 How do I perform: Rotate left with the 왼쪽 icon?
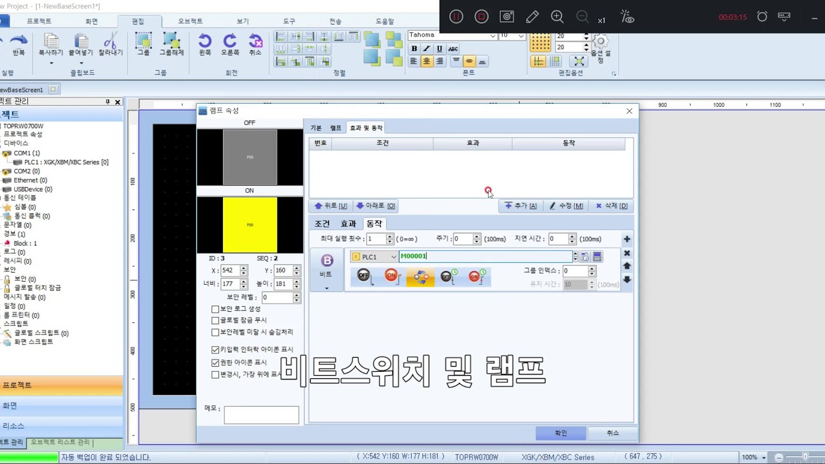click(x=205, y=41)
